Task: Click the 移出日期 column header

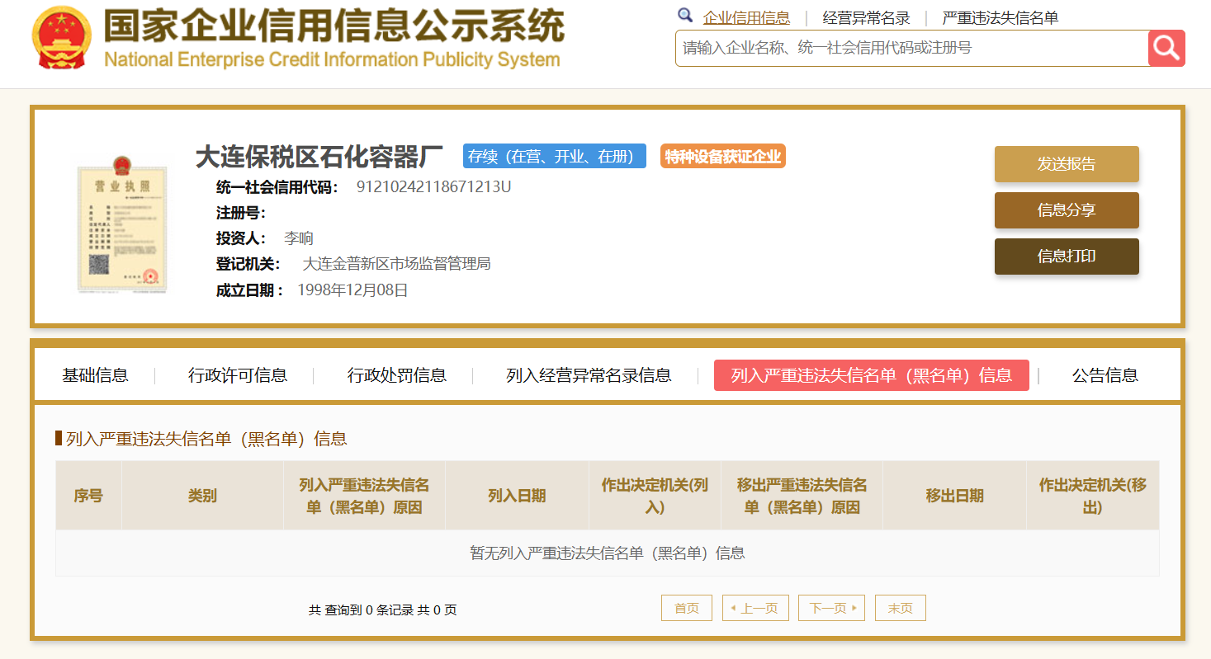Action: click(954, 496)
